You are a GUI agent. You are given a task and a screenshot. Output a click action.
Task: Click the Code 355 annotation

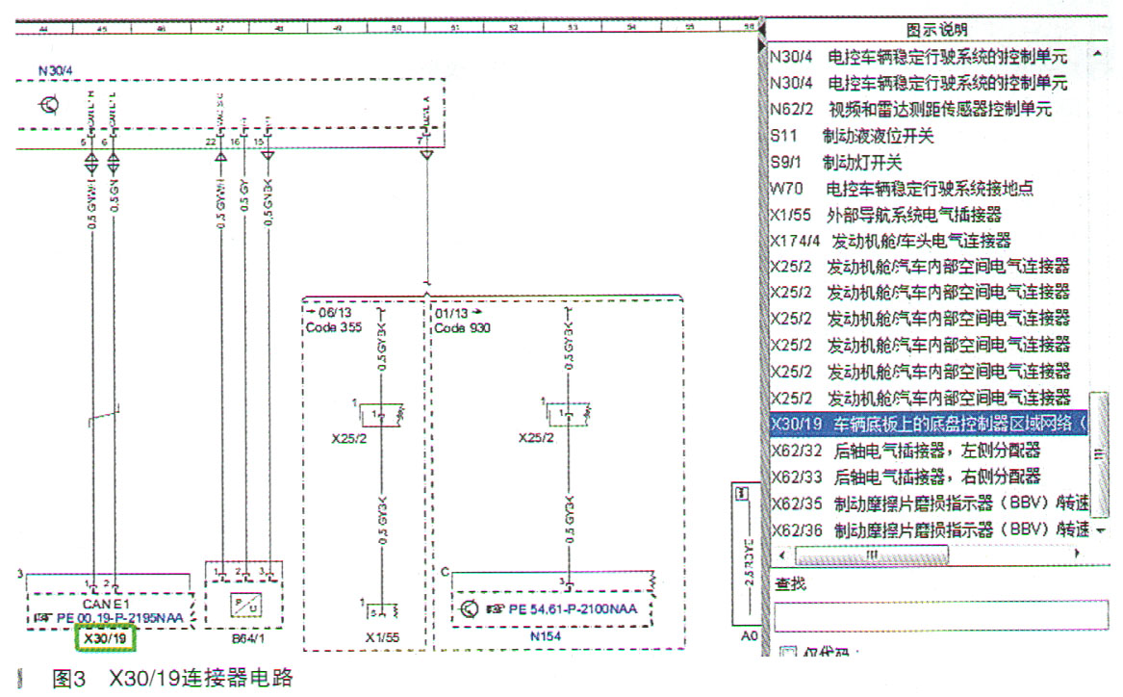click(x=334, y=327)
